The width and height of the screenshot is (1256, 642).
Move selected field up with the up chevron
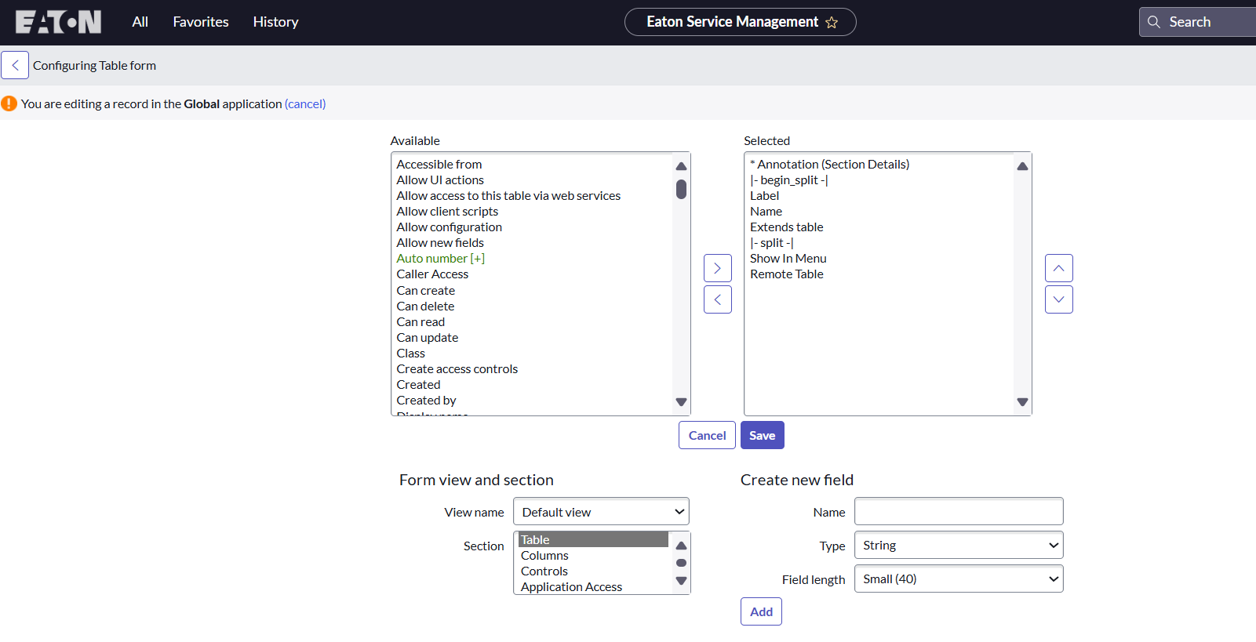pyautogui.click(x=1058, y=268)
